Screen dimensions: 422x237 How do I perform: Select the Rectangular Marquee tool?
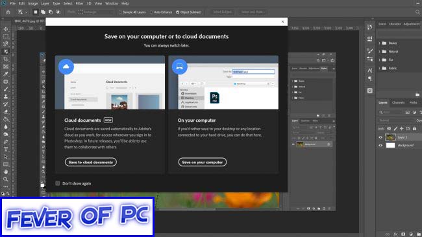6,36
